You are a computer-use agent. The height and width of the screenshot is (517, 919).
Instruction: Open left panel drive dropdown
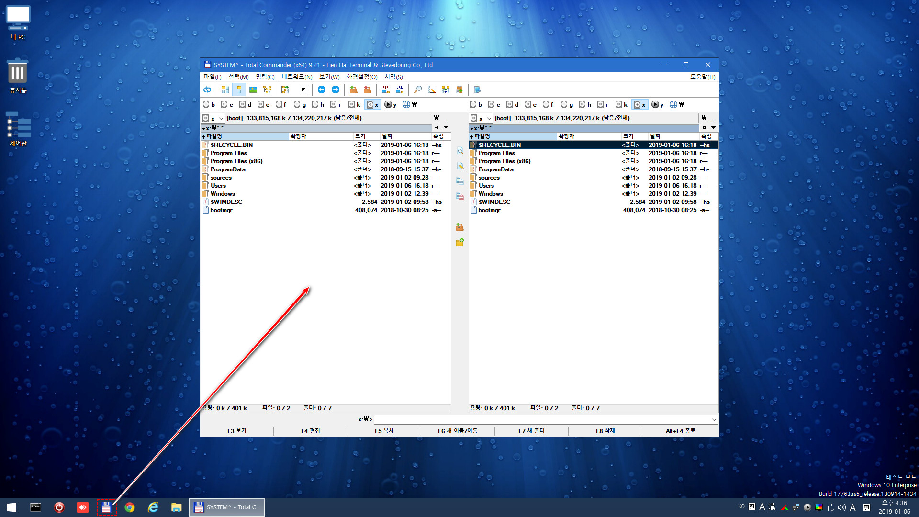click(x=213, y=118)
